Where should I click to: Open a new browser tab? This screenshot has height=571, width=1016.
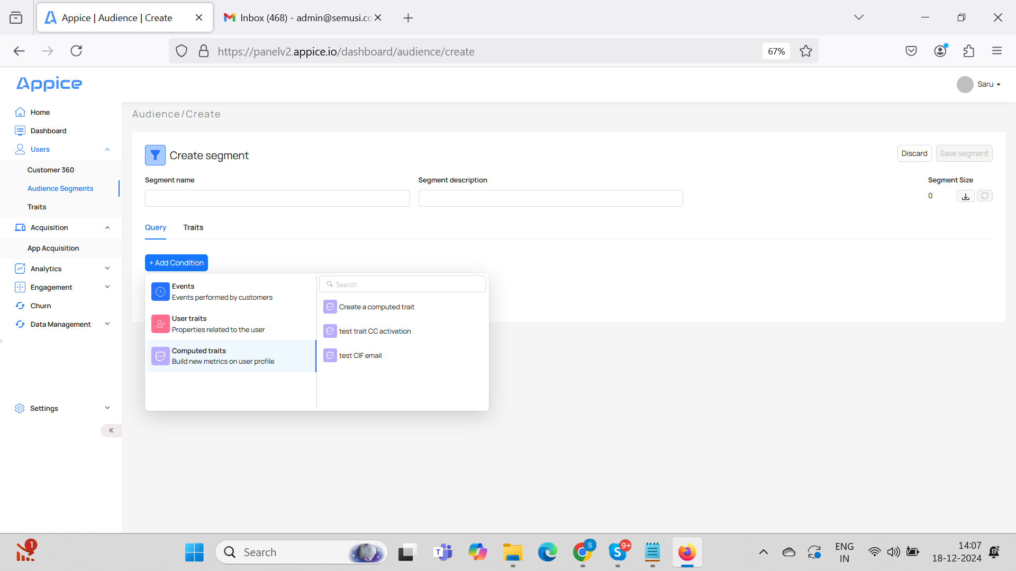point(408,18)
